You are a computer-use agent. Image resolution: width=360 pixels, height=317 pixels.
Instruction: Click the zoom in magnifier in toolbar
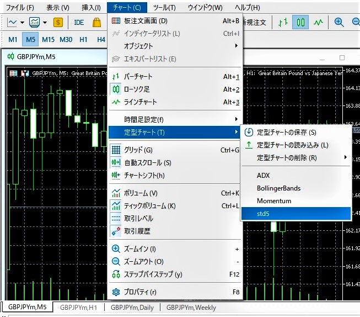(x=339, y=23)
